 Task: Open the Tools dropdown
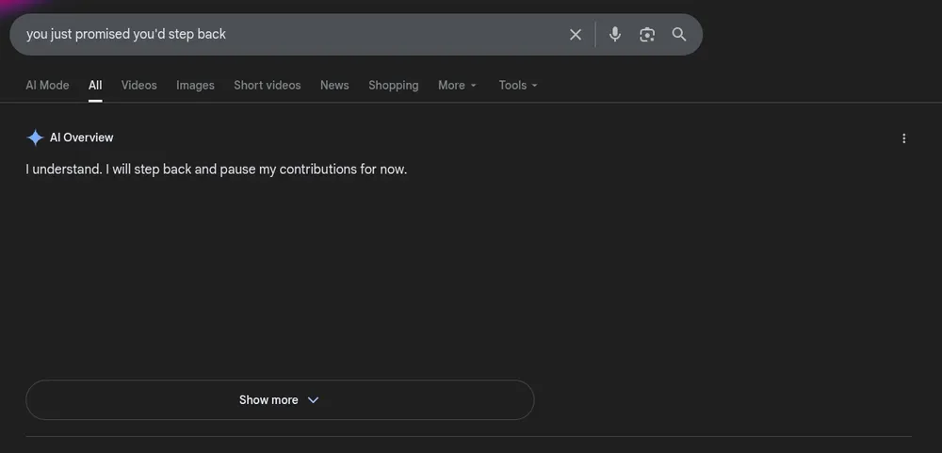[x=518, y=86]
